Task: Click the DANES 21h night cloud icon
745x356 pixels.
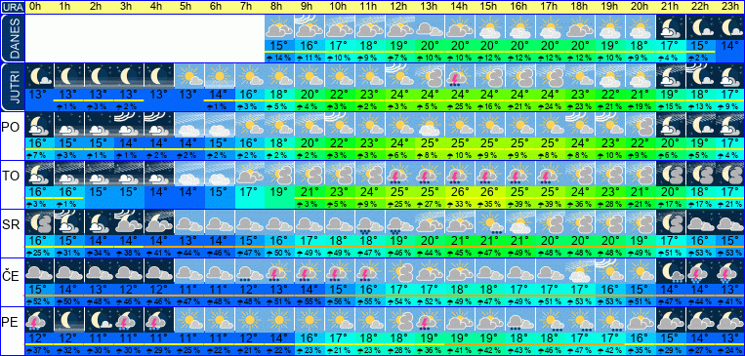Action: [670, 27]
